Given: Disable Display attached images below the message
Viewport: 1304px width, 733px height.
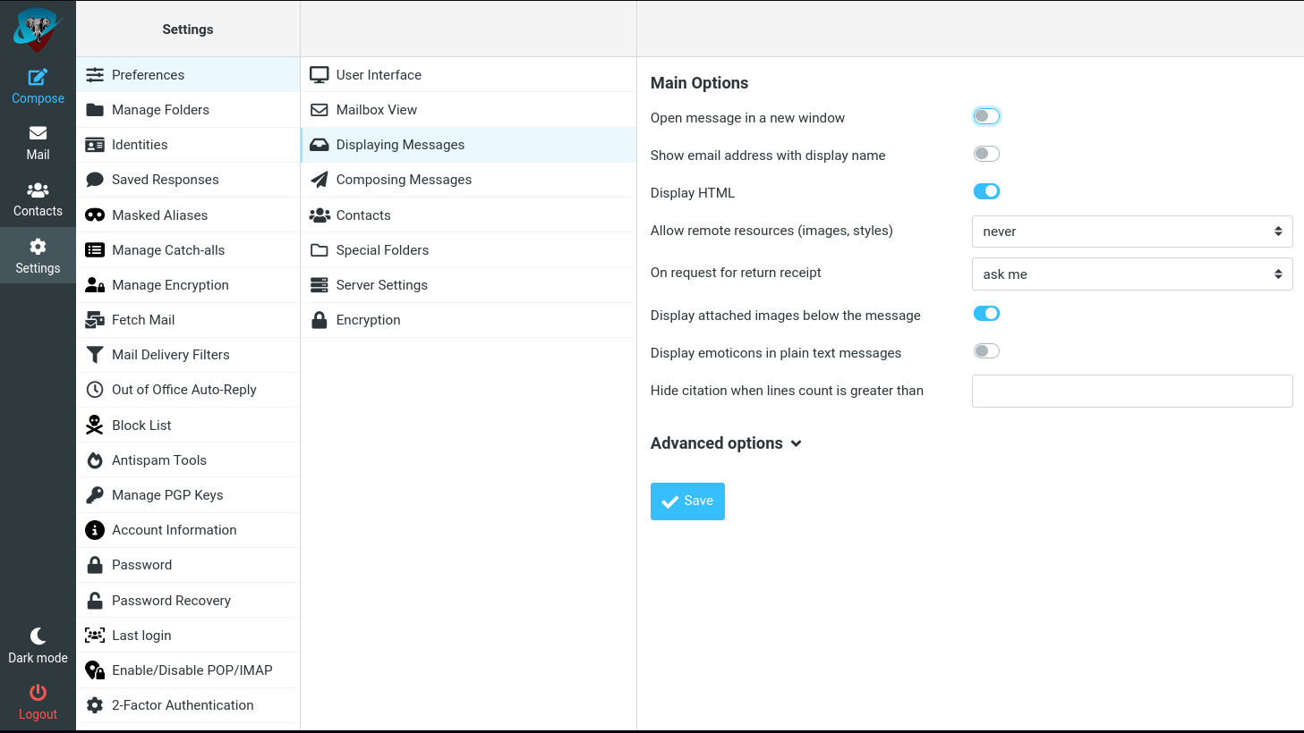Looking at the screenshot, I should (x=986, y=314).
